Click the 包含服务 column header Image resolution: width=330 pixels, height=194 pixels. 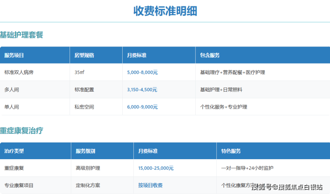(x=210, y=55)
